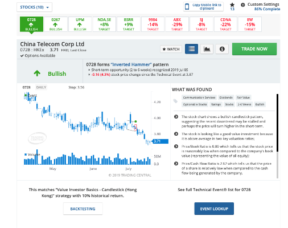The width and height of the screenshot is (288, 228).
Task: Open the Inverted Hammer pattern link
Action: (x=131, y=64)
